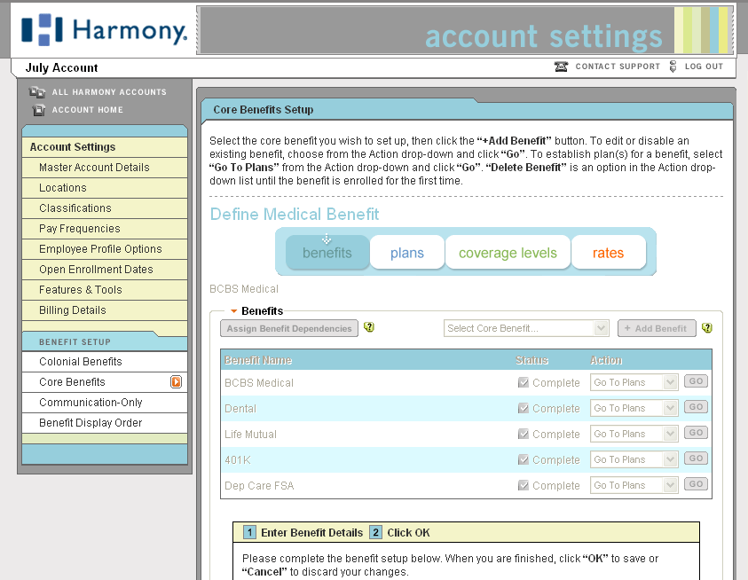Toggle the Dental Complete checkbox

click(524, 409)
